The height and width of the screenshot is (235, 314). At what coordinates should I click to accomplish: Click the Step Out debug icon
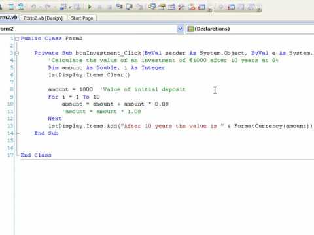click(139, 7)
